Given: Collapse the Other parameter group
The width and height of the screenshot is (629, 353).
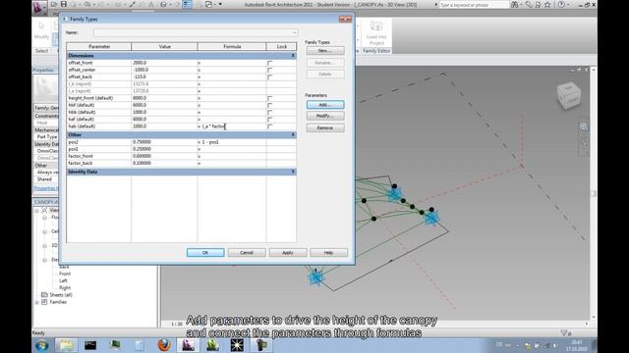Looking at the screenshot, I should [x=293, y=135].
